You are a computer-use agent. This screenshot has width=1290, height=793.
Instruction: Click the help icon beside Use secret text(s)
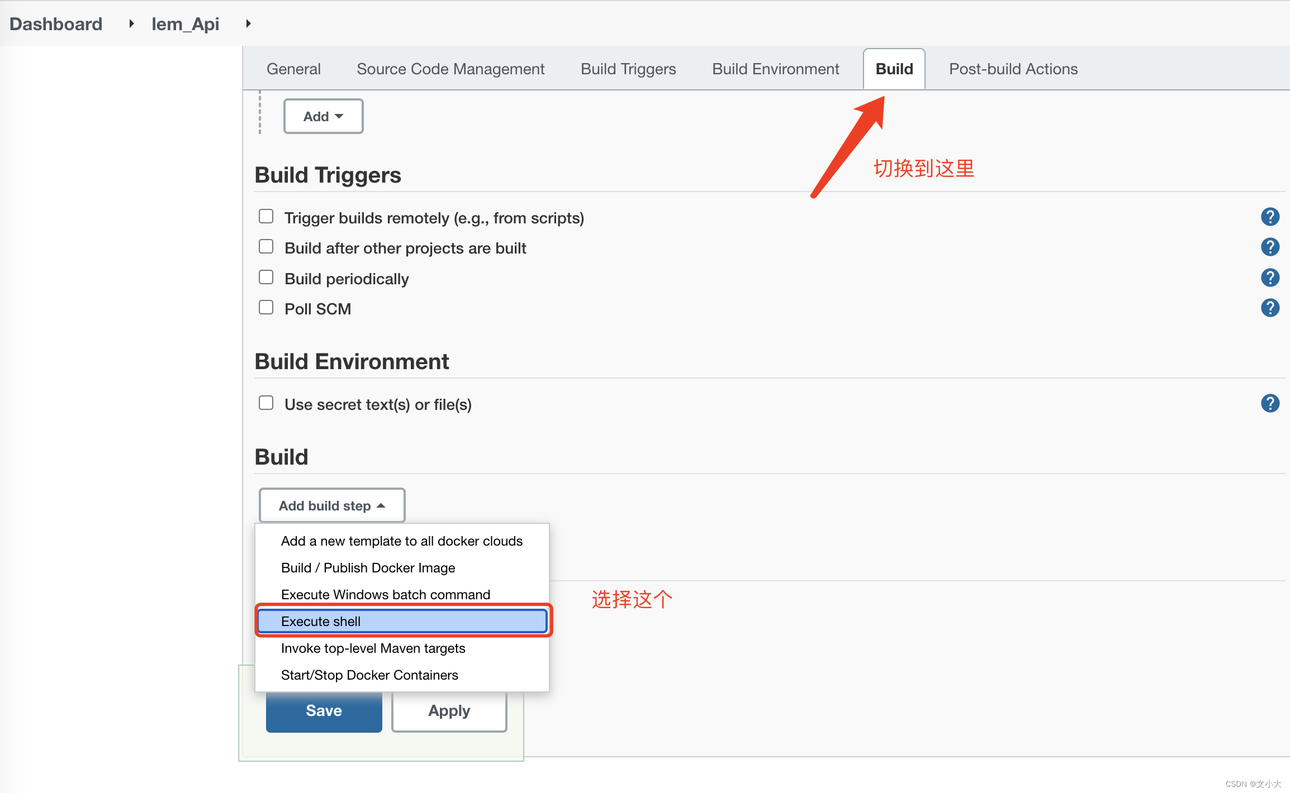click(1270, 403)
